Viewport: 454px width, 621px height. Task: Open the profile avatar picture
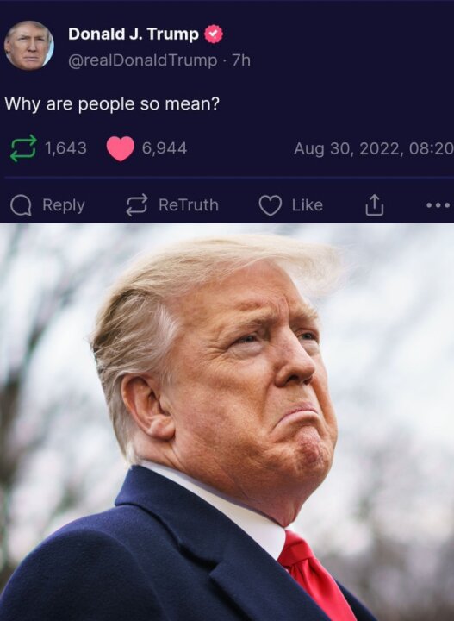29,46
